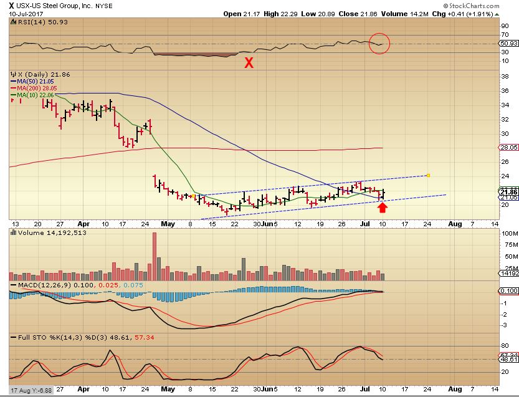This screenshot has width=519, height=397.
Task: Click the 21.86 last-price tag on the right axis
Action: coord(509,192)
